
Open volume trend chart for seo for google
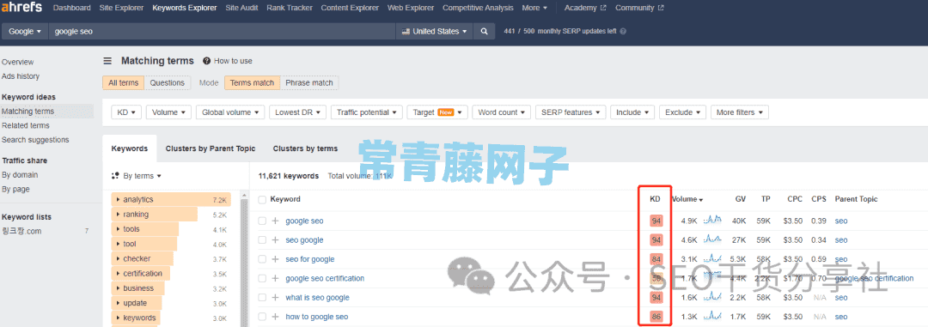click(712, 259)
